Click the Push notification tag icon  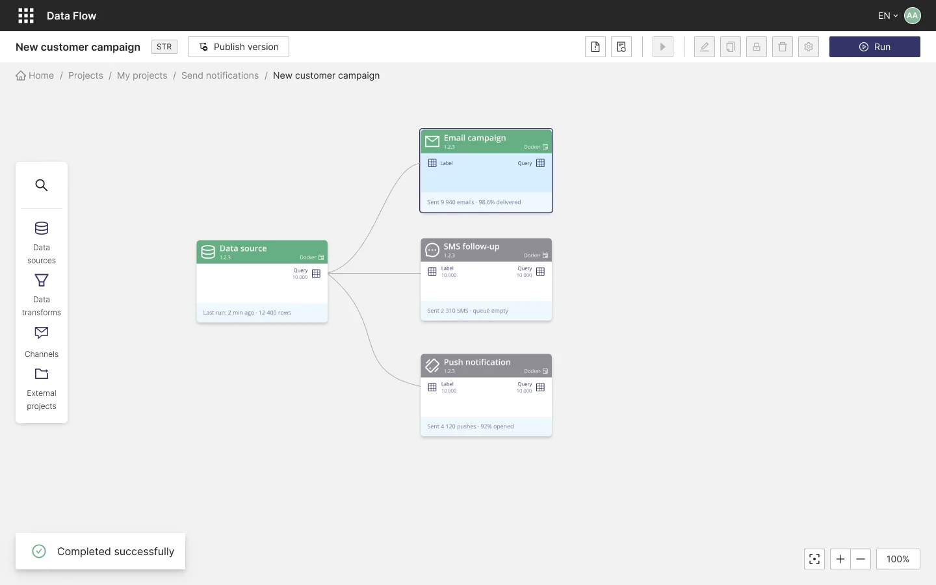coord(432,366)
